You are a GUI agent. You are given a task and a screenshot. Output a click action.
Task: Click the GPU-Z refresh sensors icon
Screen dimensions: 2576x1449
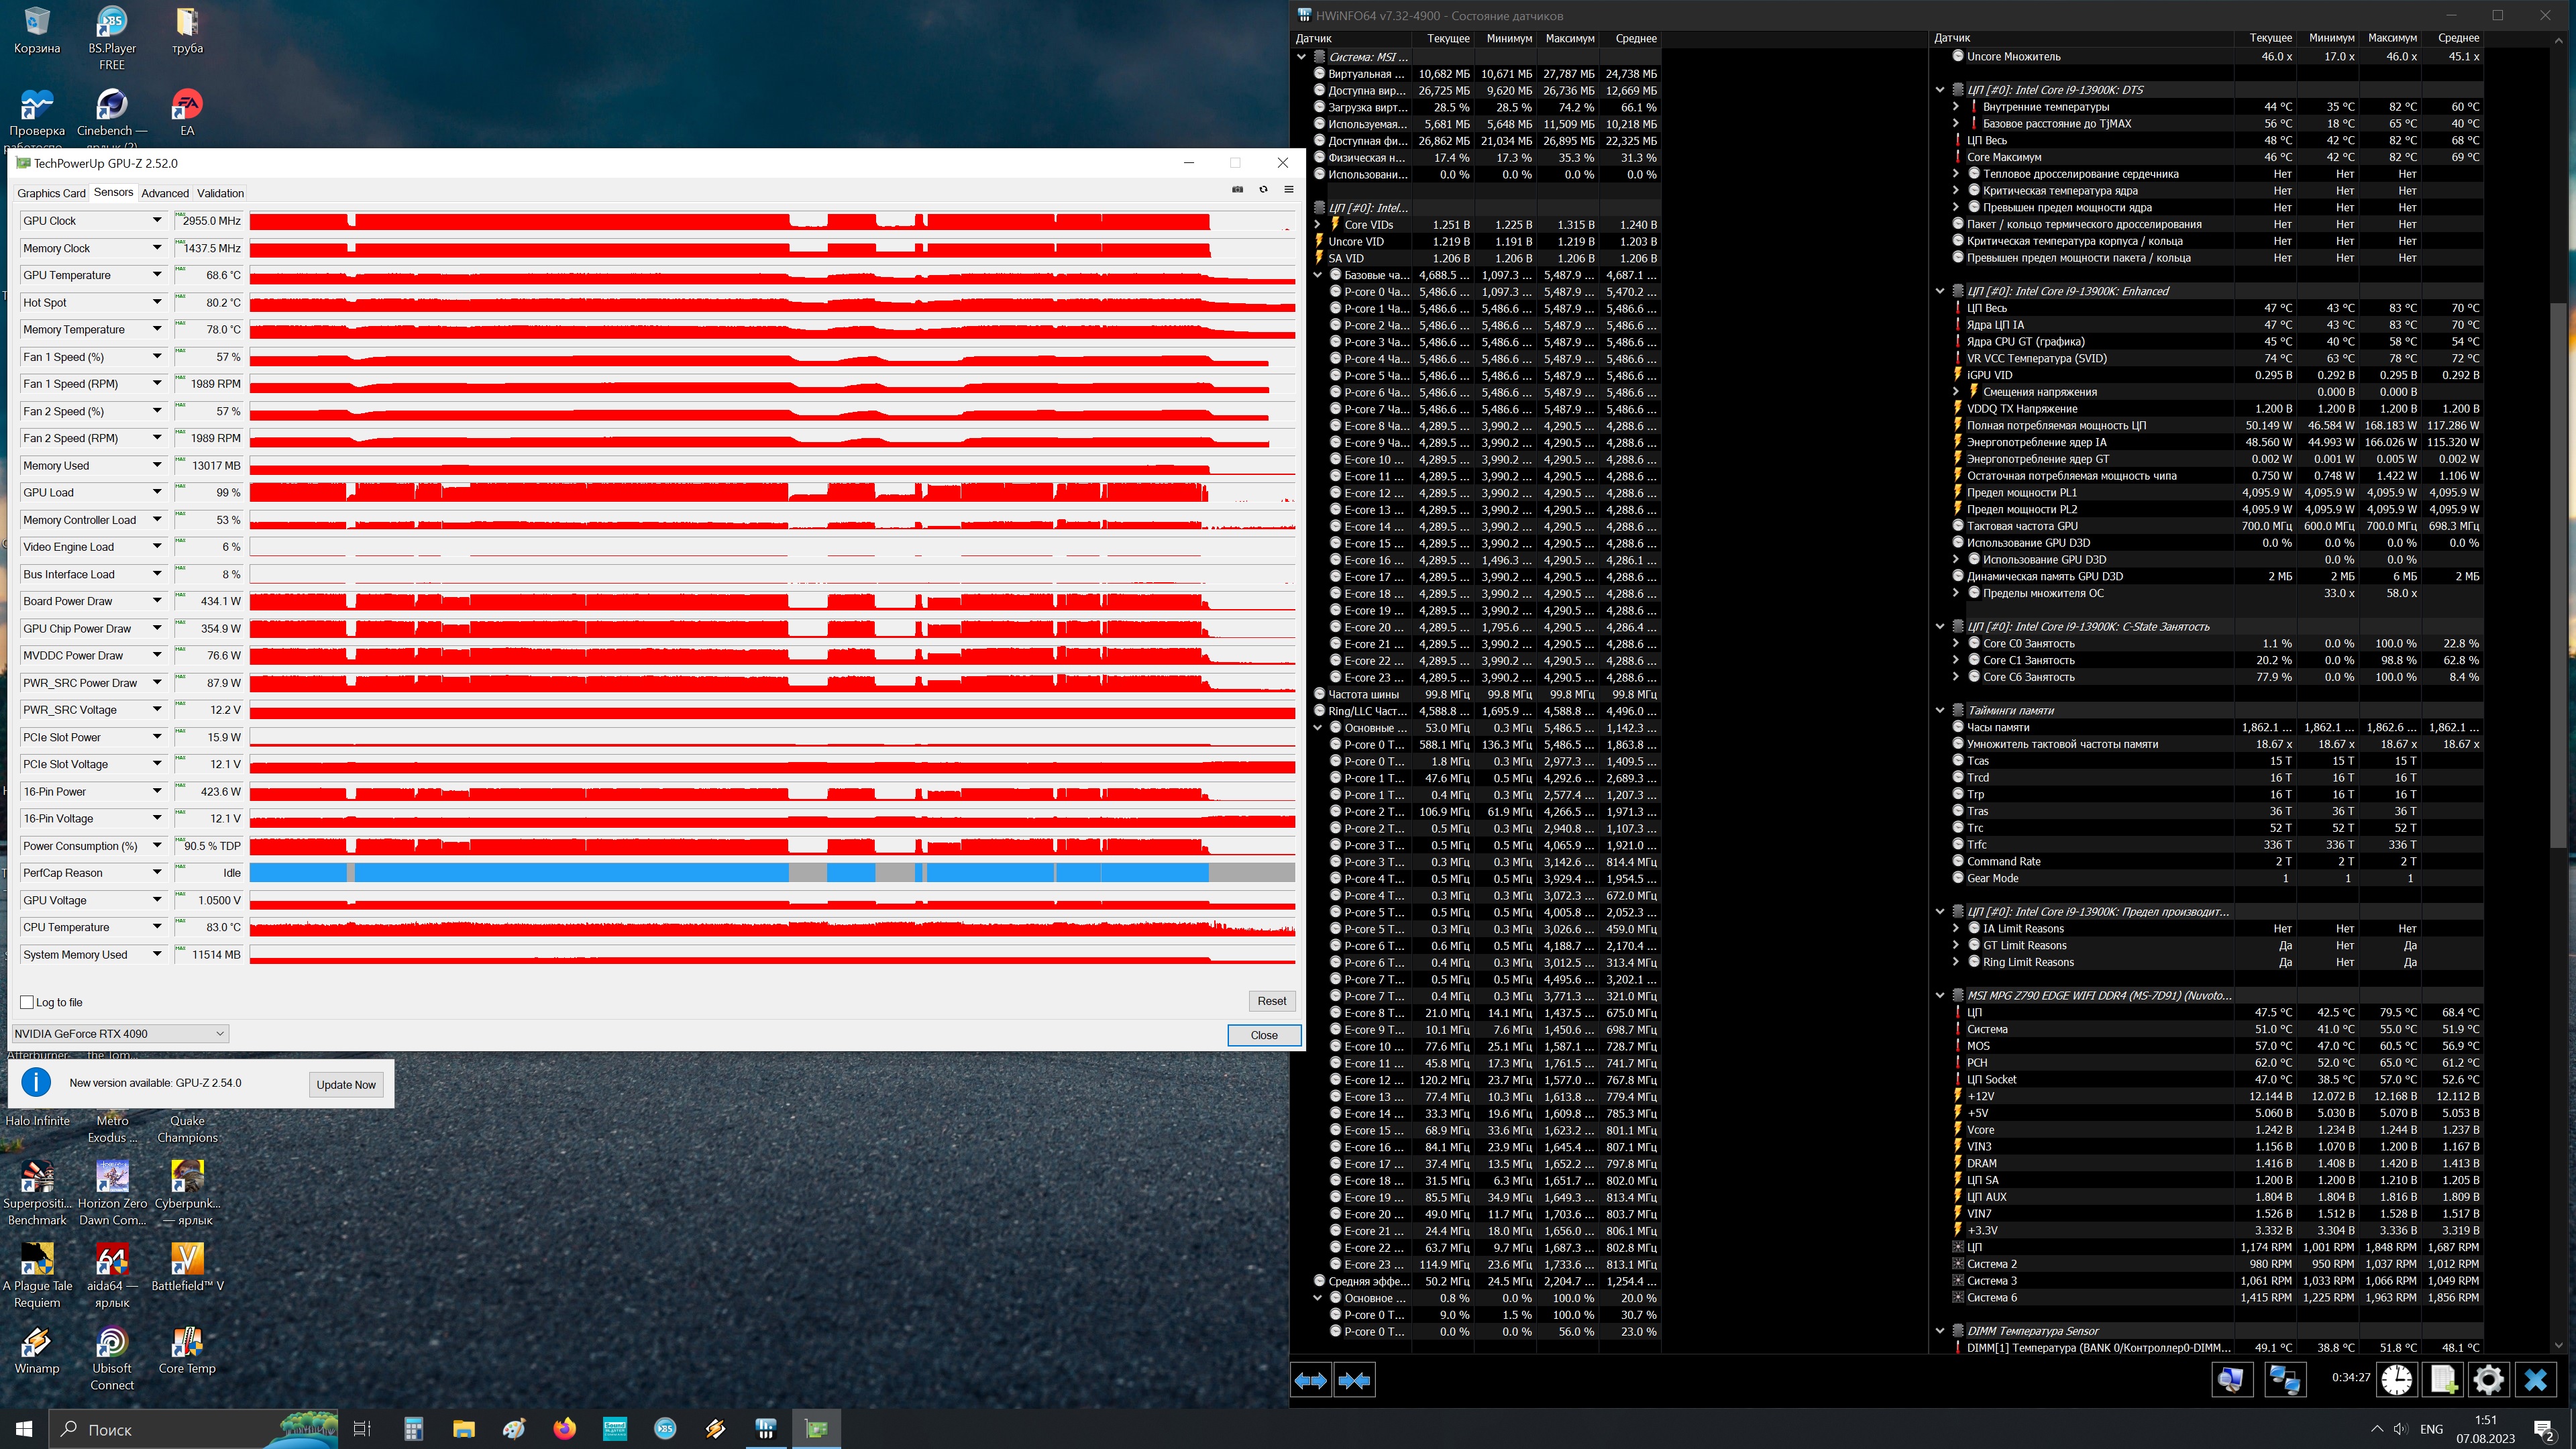(1263, 189)
